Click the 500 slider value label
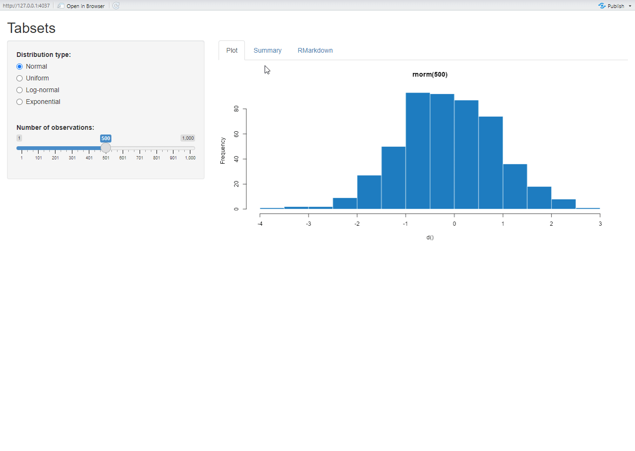 coord(106,138)
